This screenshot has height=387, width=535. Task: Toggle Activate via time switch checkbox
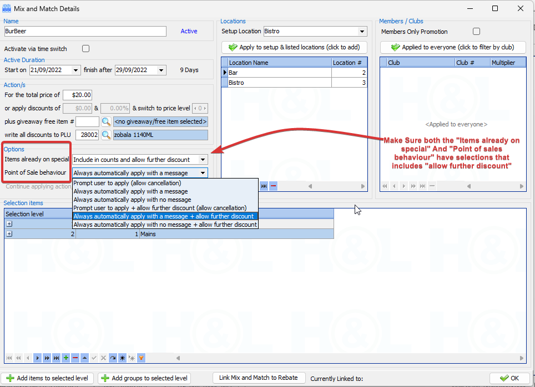coord(85,49)
